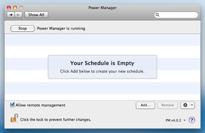Click Add... to create a schedule
Viewport: 205px width, 133px height.
pyautogui.click(x=146, y=105)
